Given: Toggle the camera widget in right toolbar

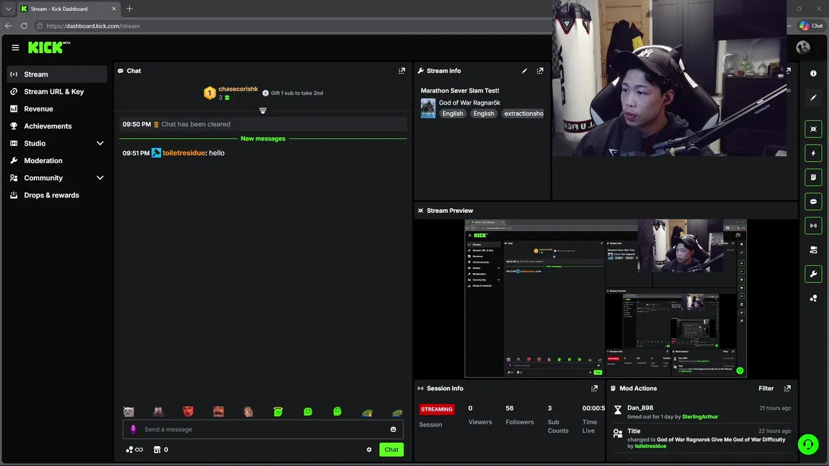Looking at the screenshot, I should 813,250.
